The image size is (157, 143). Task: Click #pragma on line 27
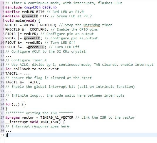[13, 117]
